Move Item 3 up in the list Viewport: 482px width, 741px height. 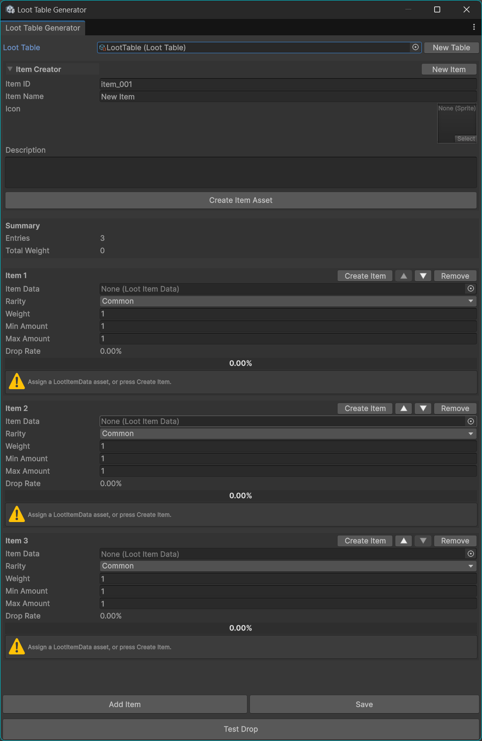pyautogui.click(x=404, y=541)
